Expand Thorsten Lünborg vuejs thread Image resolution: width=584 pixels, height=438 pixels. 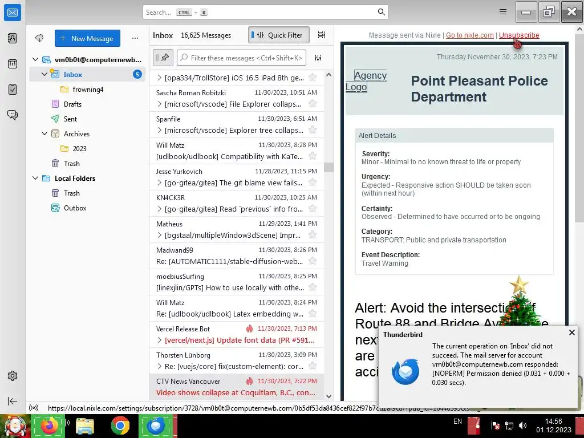click(160, 366)
